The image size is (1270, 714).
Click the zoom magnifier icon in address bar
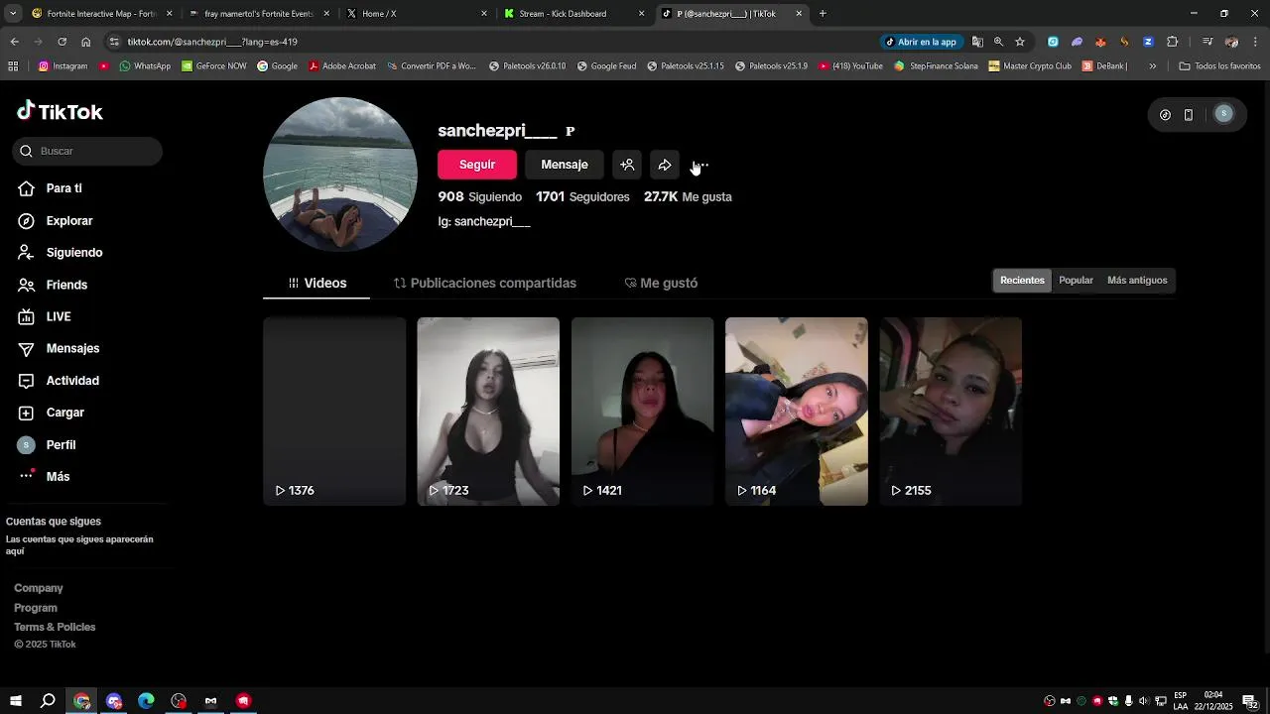coord(998,42)
